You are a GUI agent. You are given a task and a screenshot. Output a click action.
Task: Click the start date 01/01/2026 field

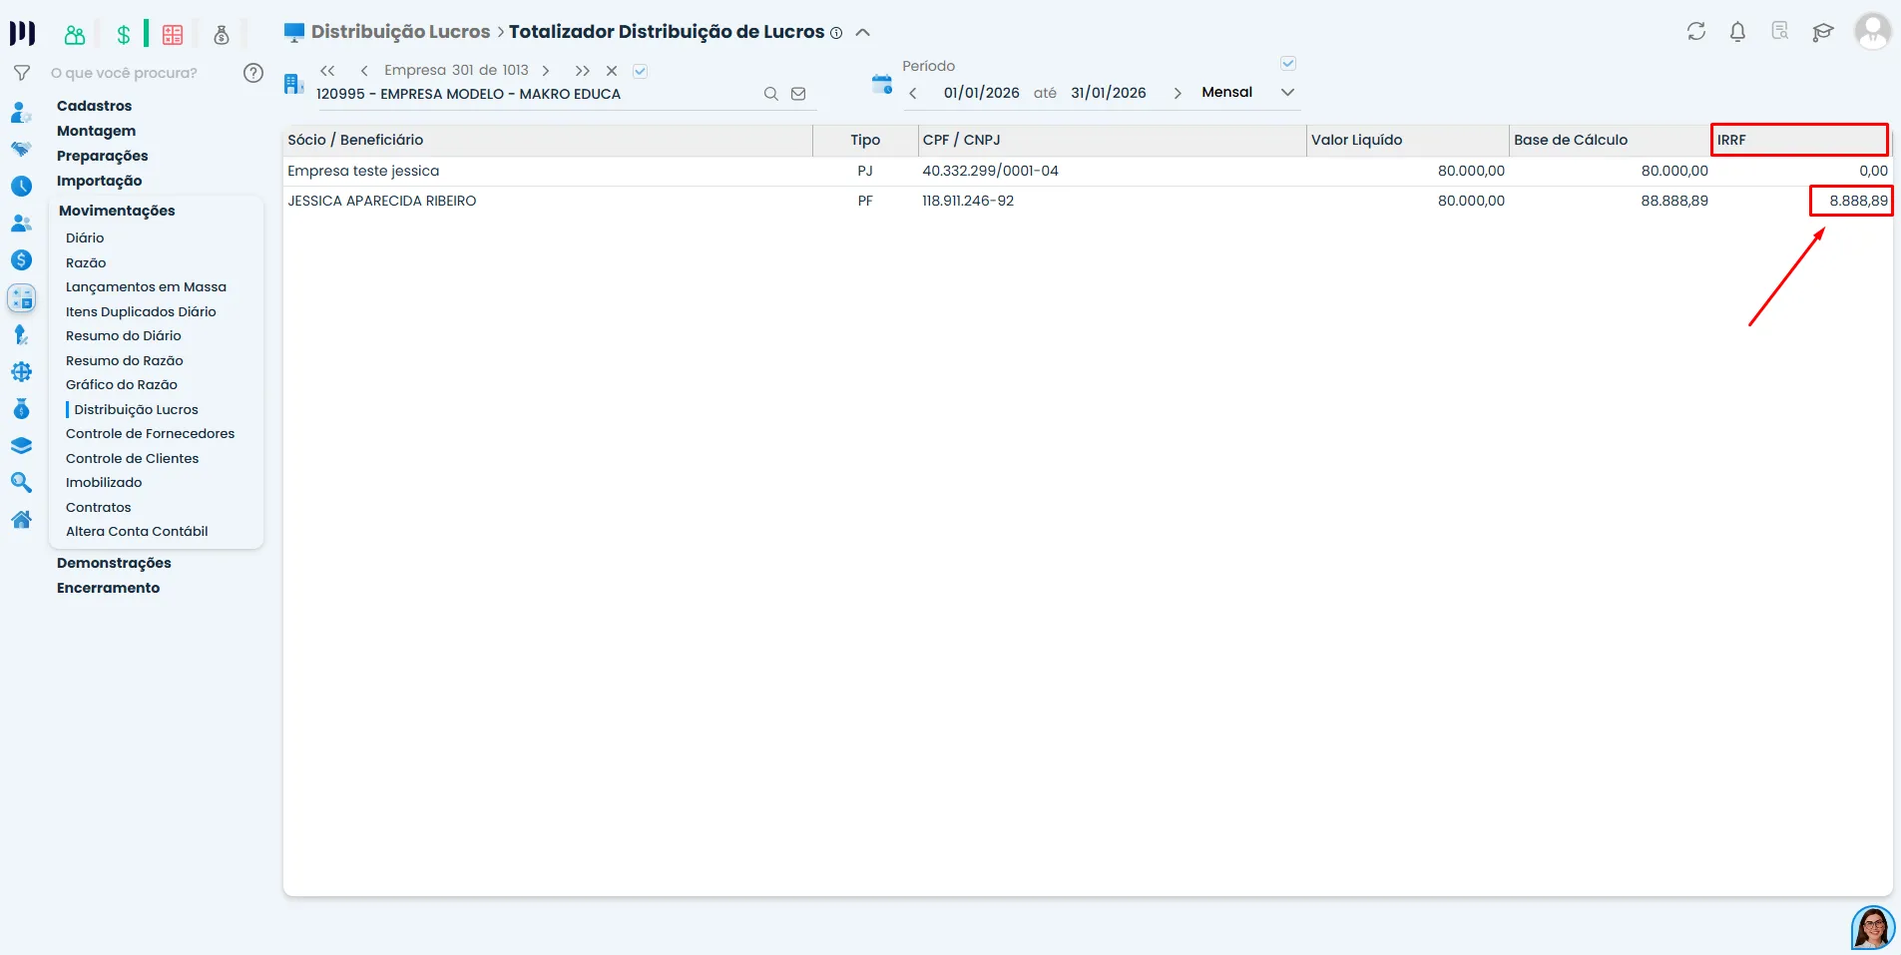981,93
